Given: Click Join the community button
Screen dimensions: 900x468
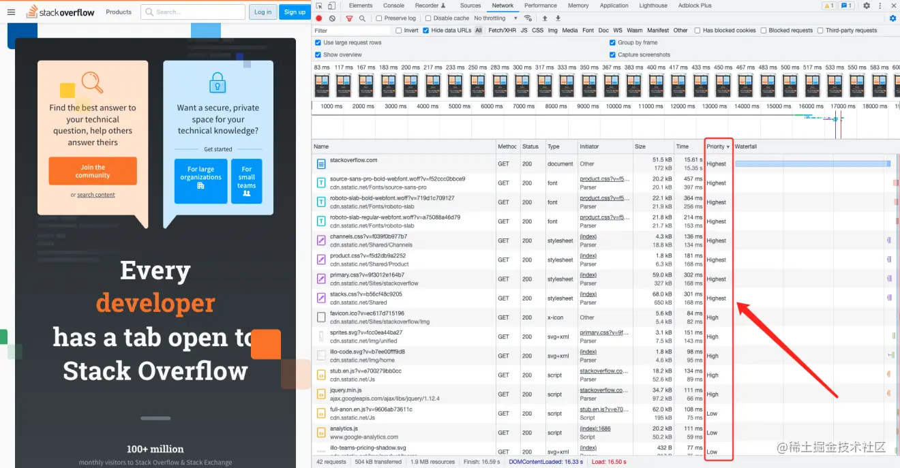Looking at the screenshot, I should click(x=93, y=171).
